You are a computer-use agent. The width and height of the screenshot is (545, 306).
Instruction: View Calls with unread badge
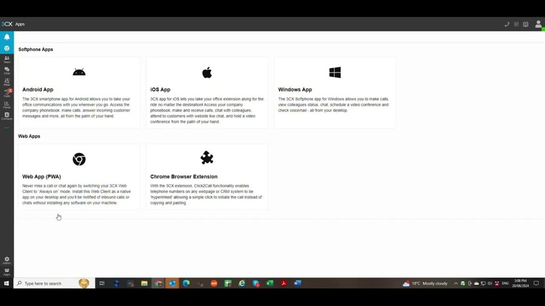pos(7,93)
